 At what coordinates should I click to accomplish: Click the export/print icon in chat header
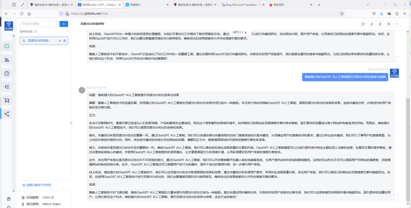pos(380,24)
